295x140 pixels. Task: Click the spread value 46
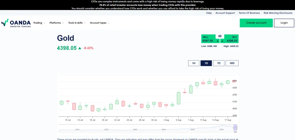[x=220, y=36]
